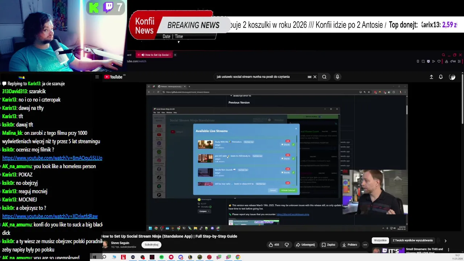This screenshot has width=464, height=261.
Task: Close Available Live Streams dialog in video
Action: point(296,128)
